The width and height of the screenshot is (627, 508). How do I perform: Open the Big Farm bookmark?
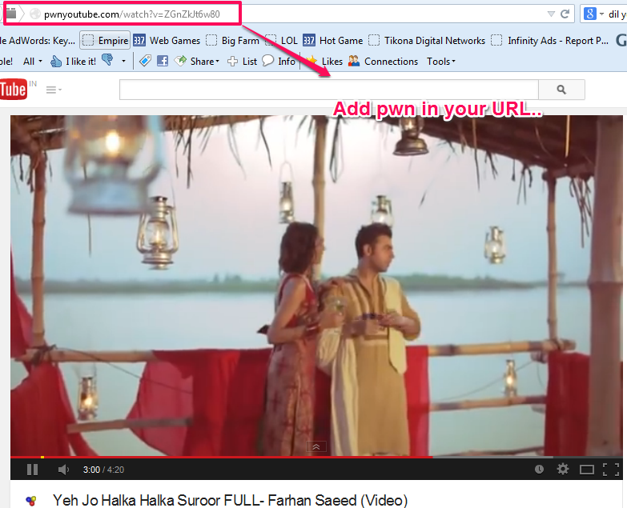233,40
